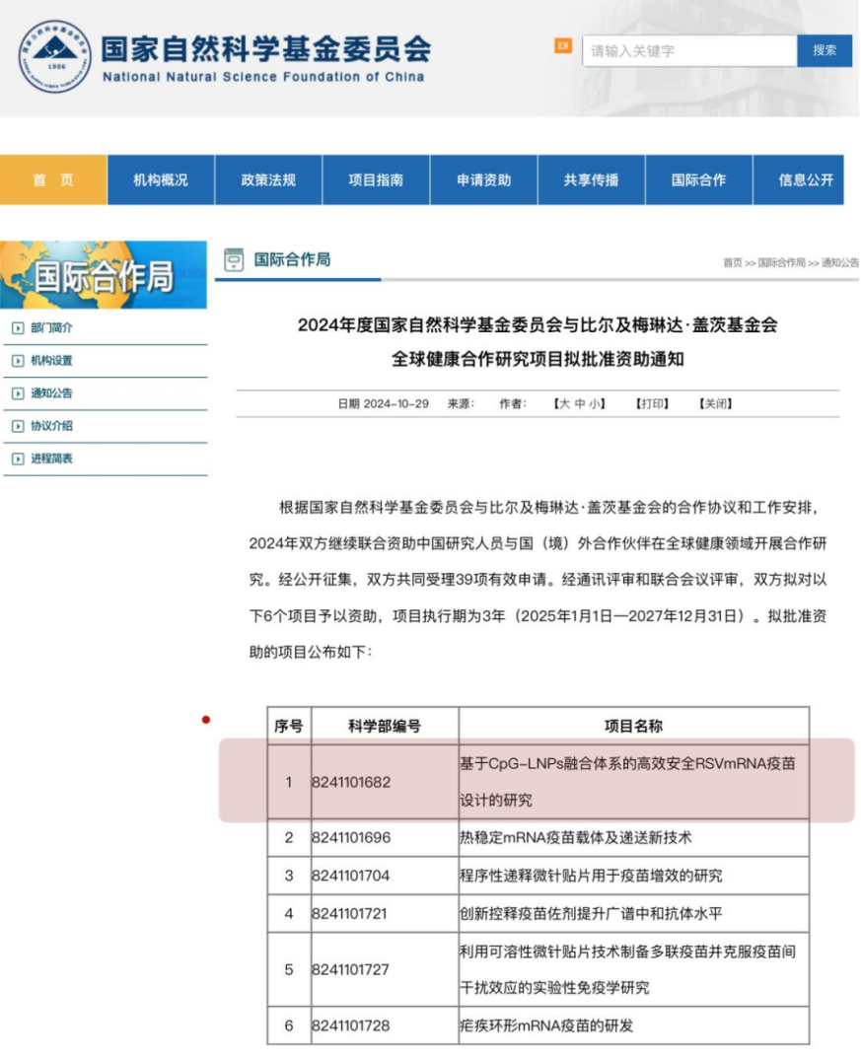Click the 搜索 search button
The image size is (861, 1058).
pos(825,50)
